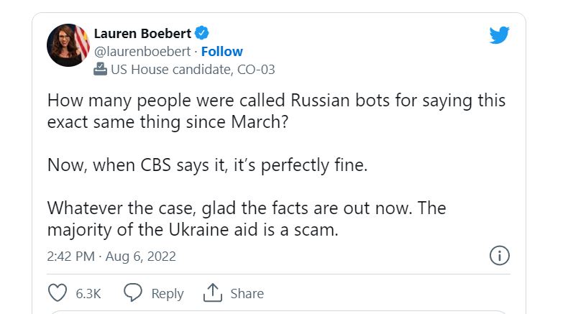Click the reply speech bubble icon
The height and width of the screenshot is (314, 568).
click(x=132, y=293)
